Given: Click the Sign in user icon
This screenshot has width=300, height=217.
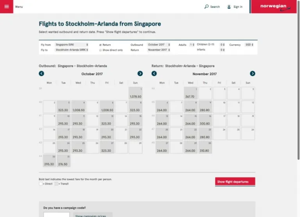Looking at the screenshot, I should [x=229, y=7].
